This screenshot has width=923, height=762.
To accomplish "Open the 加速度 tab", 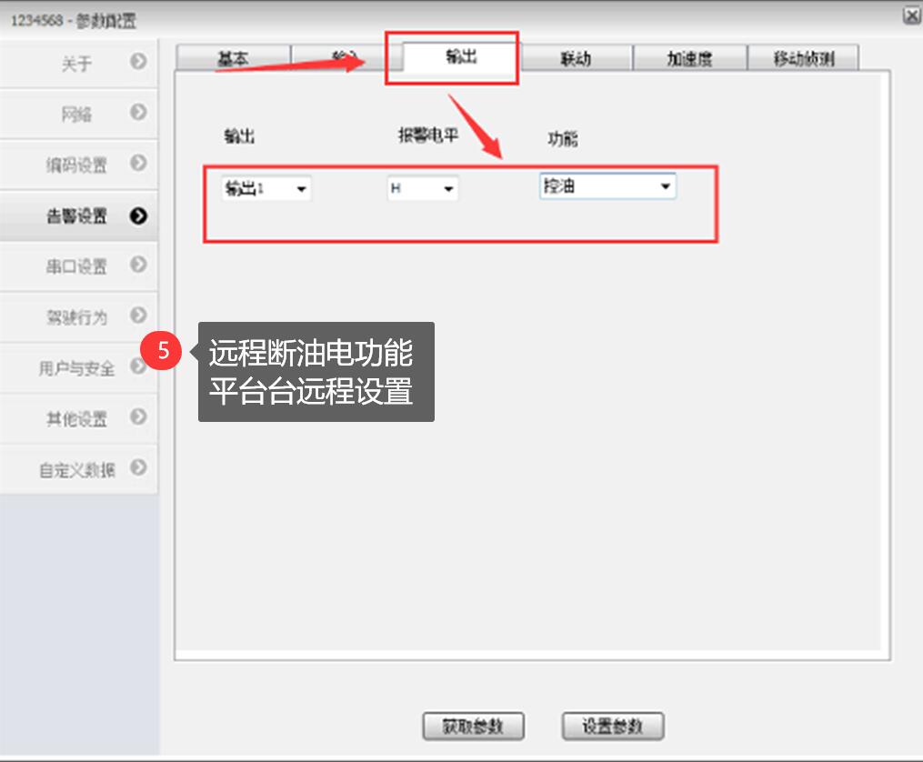I will pyautogui.click(x=689, y=58).
